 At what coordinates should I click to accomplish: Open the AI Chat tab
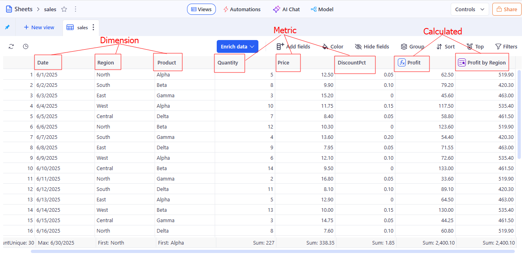(x=286, y=9)
